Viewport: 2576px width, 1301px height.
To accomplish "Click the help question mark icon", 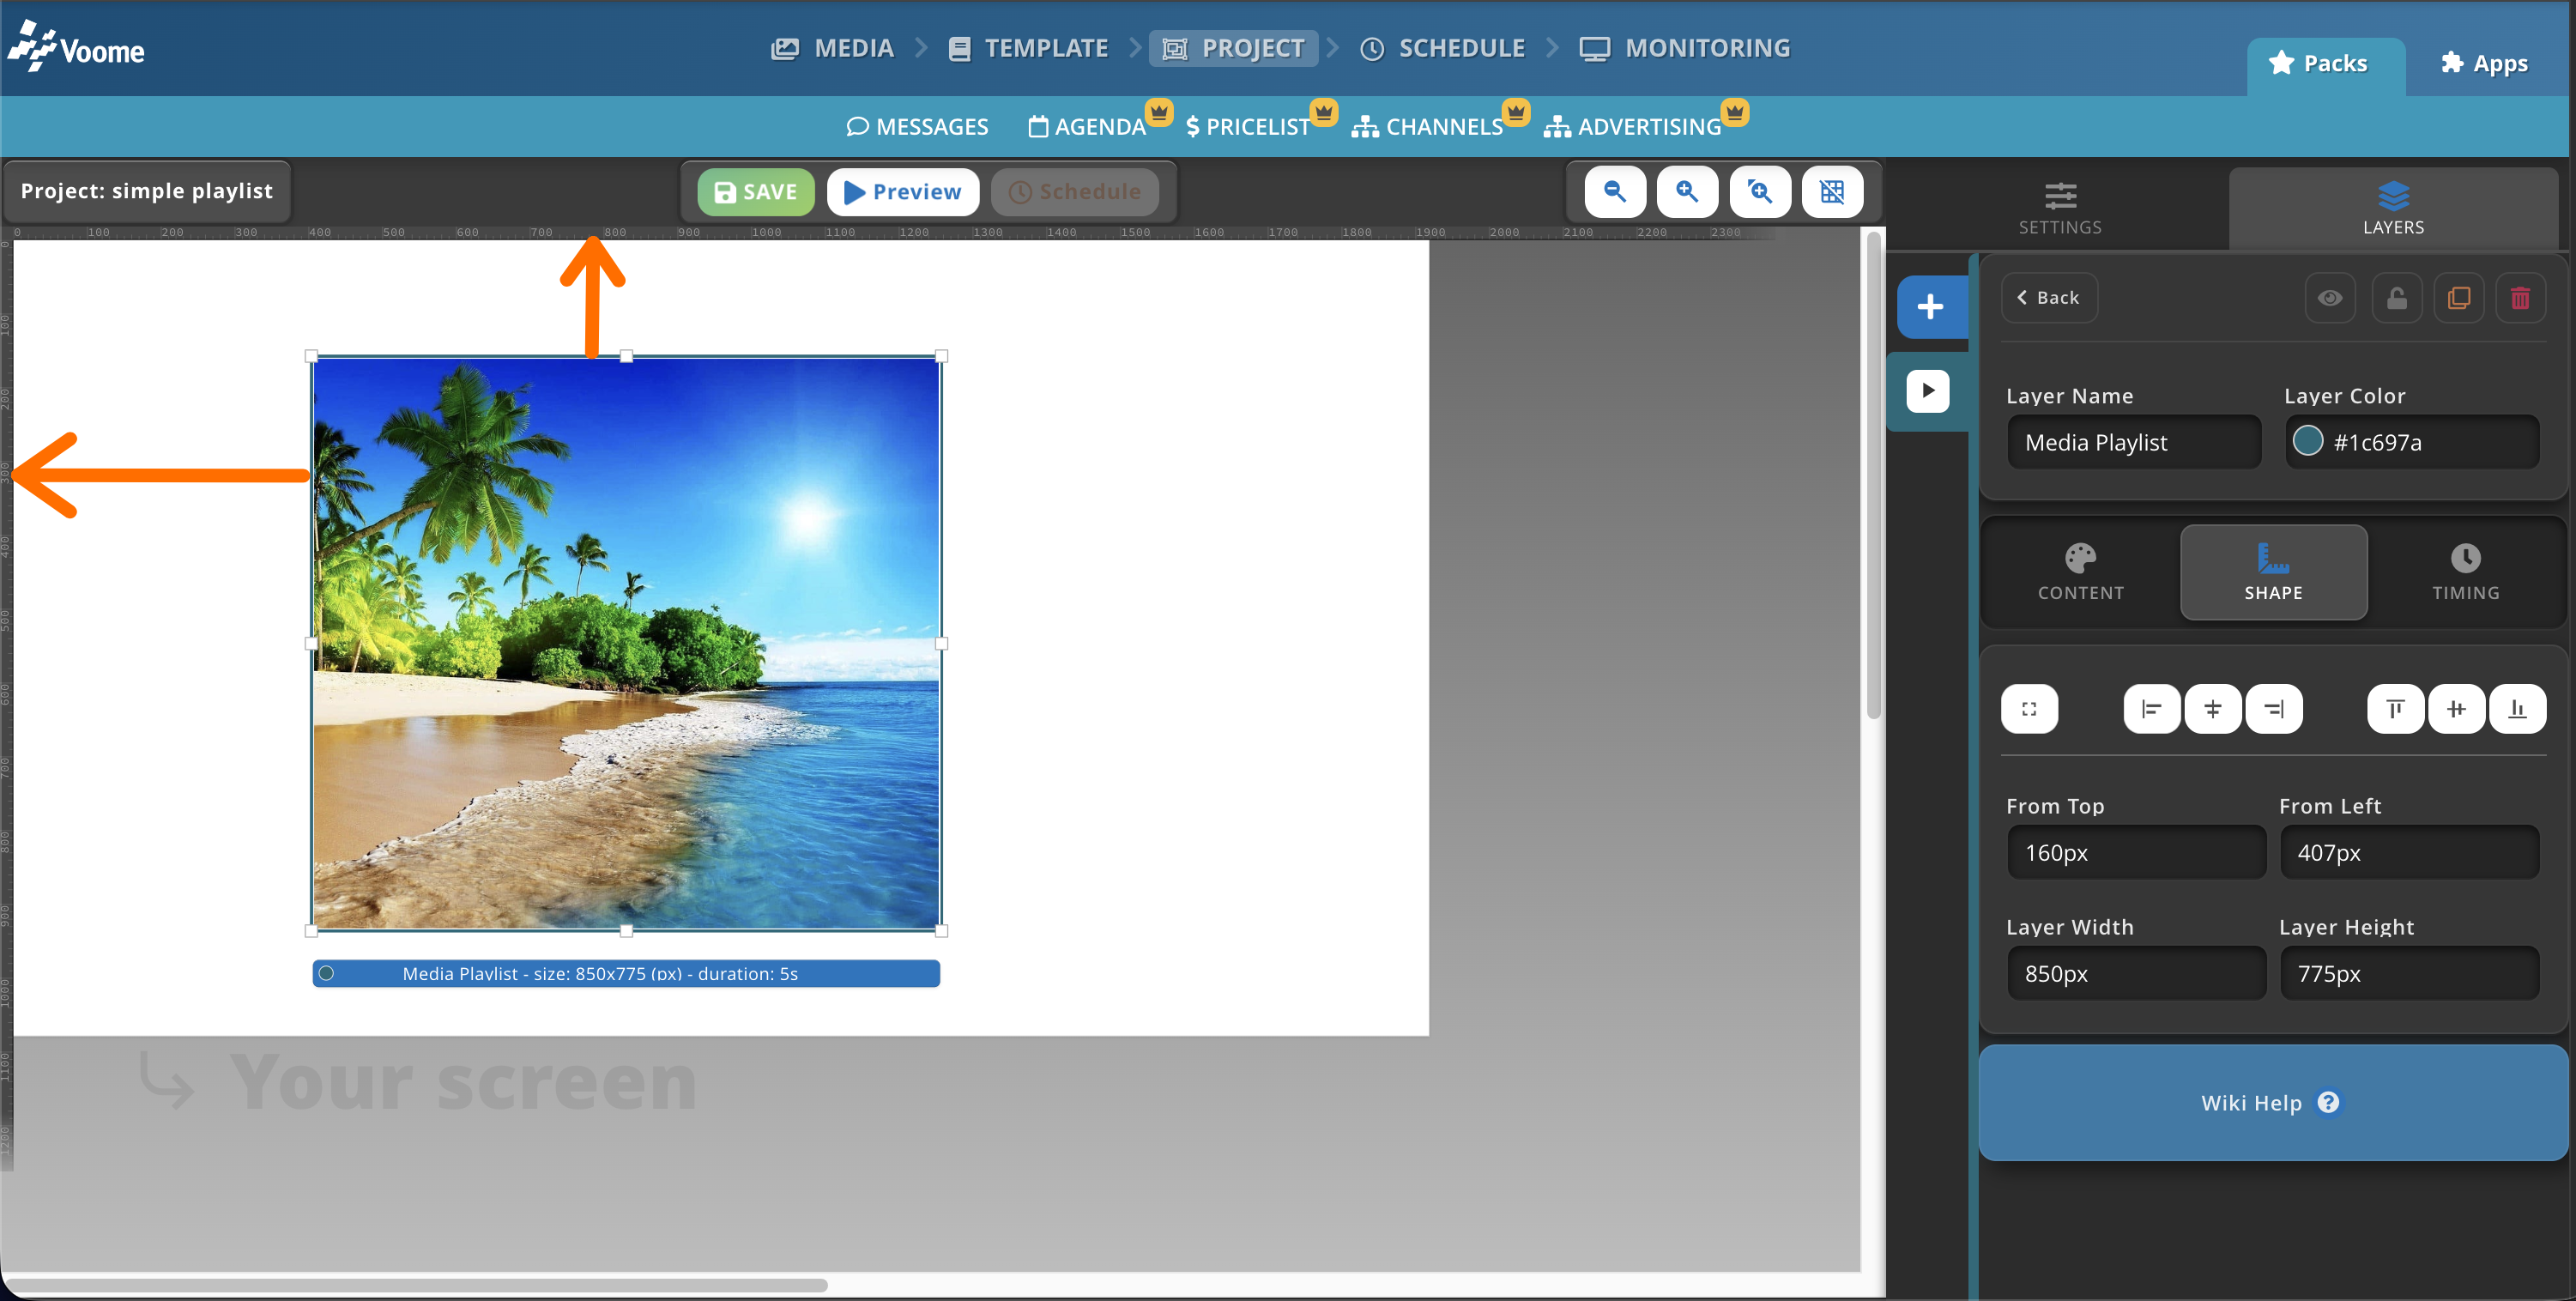I will 2328,1102.
